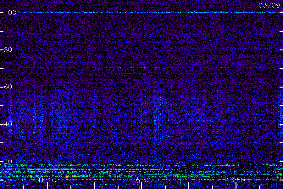Click the 16:50 time label
The height and width of the screenshot is (189, 283).
coord(236,180)
